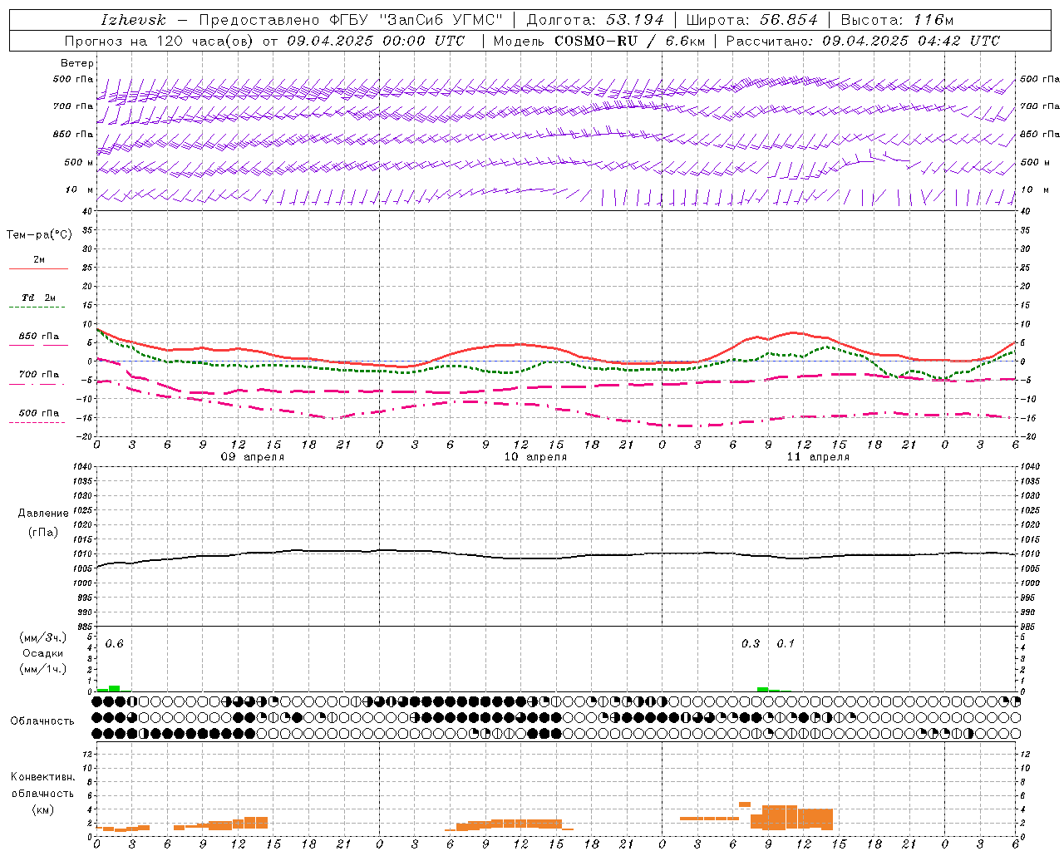Select the Долгота: 53.194 header field

tap(595, 20)
